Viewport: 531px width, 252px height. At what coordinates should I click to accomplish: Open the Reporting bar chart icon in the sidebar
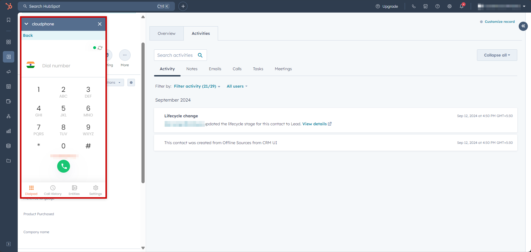pyautogui.click(x=9, y=131)
